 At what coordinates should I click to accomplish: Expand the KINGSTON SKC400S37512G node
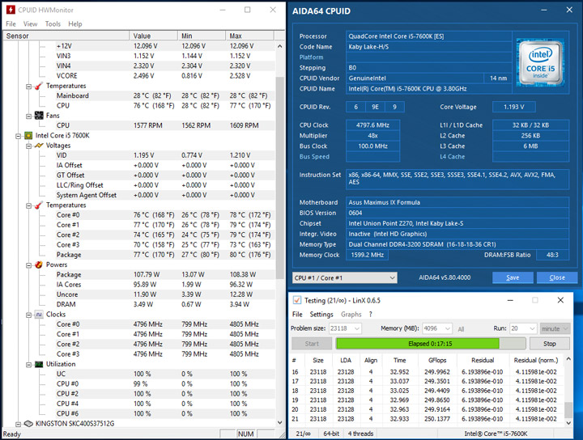coord(18,424)
